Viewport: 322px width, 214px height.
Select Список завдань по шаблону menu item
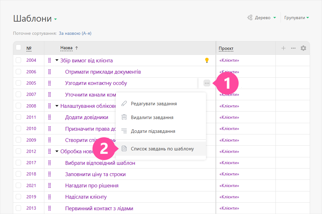(162, 149)
